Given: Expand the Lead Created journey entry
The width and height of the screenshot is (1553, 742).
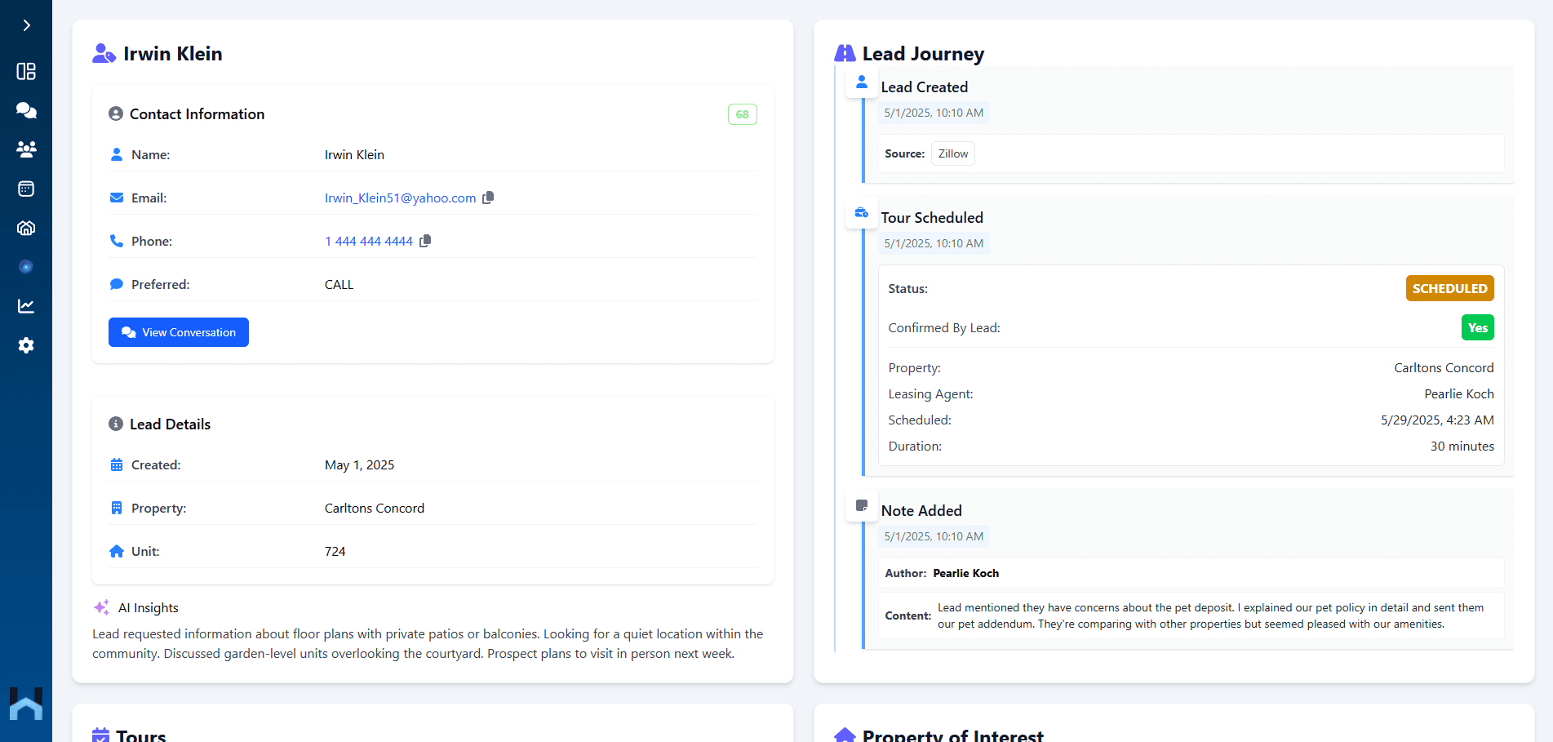Looking at the screenshot, I should coord(925,87).
